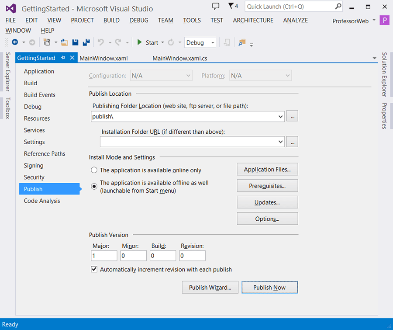Open the Signing properties page
Screen dimensions: 393x330
click(x=34, y=166)
